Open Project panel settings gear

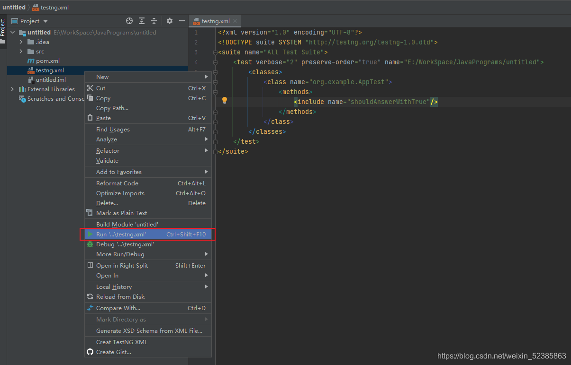tap(170, 21)
